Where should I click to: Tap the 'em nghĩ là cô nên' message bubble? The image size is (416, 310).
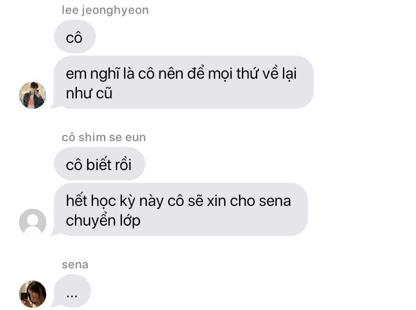(184, 82)
